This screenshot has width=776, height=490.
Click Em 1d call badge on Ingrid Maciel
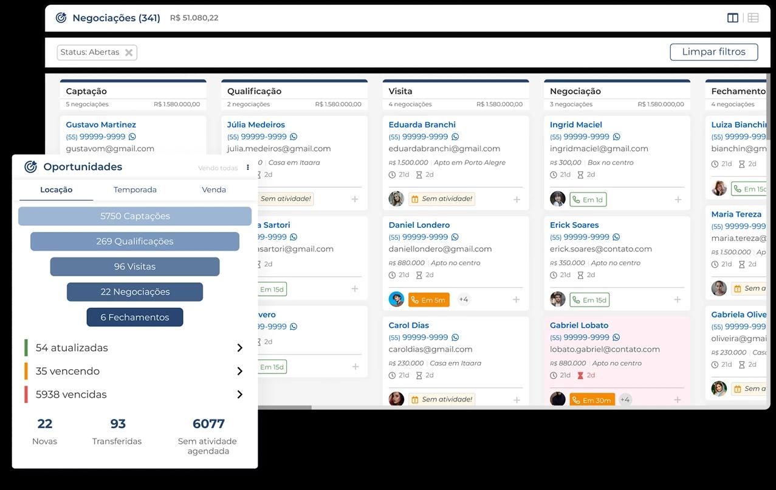tap(588, 199)
